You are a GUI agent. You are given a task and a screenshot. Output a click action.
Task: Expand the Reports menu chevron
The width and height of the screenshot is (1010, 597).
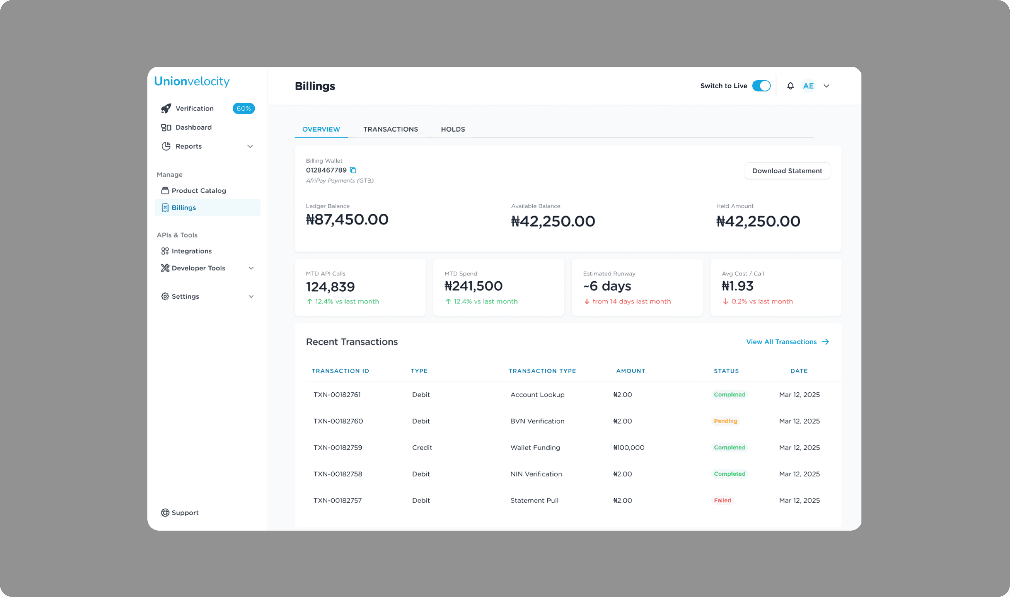(x=250, y=147)
